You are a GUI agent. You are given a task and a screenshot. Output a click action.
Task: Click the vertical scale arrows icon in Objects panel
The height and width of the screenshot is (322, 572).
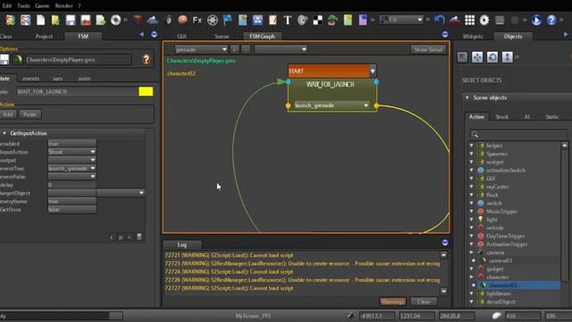(507, 57)
